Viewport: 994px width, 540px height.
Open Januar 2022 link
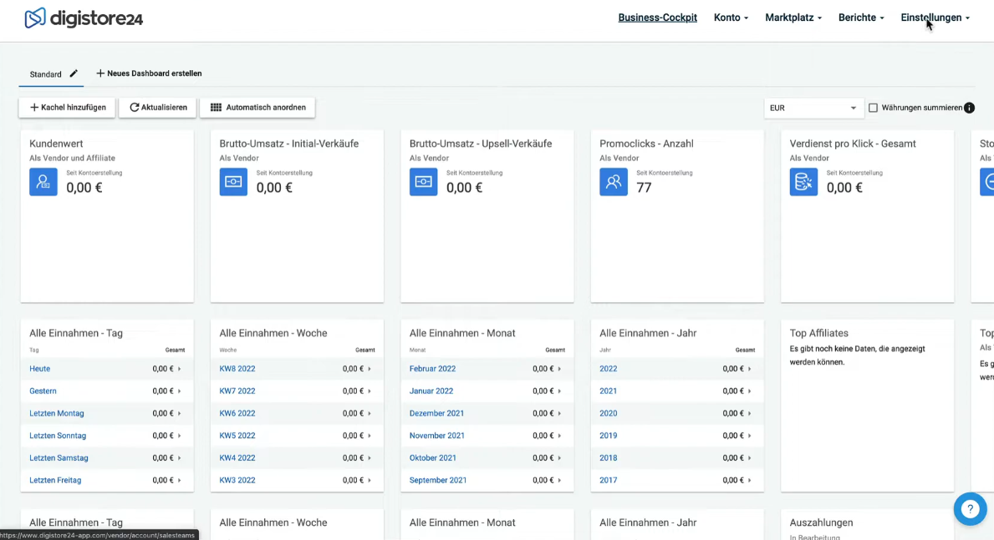click(431, 391)
